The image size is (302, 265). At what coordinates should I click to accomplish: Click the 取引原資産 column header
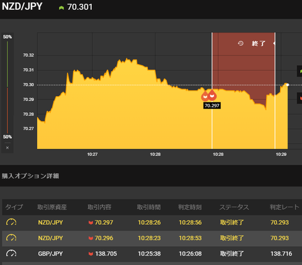tap(52, 207)
